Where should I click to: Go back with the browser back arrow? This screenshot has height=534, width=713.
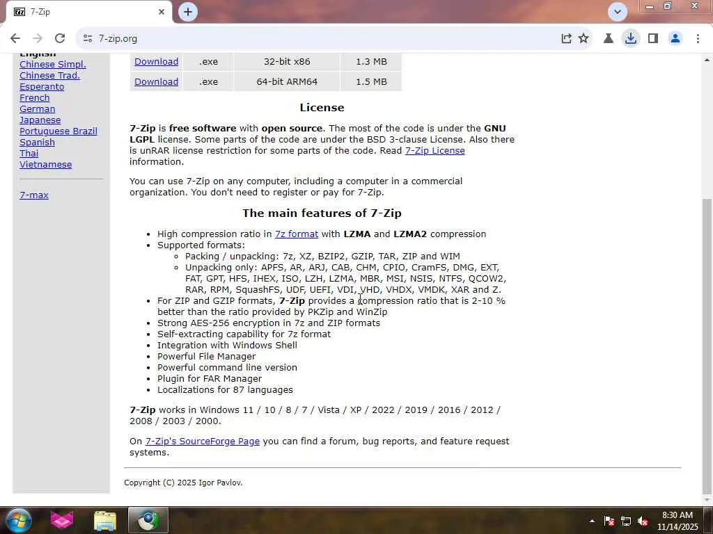15,39
